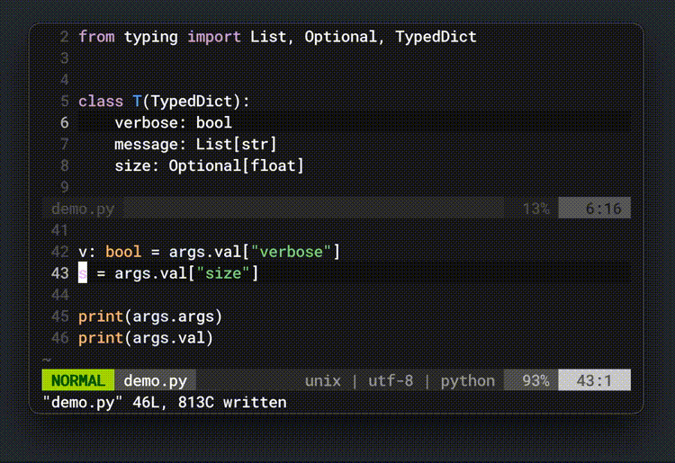Image resolution: width=675 pixels, height=463 pixels.
Task: Click the Optional[float] type on line 8
Action: click(x=236, y=165)
